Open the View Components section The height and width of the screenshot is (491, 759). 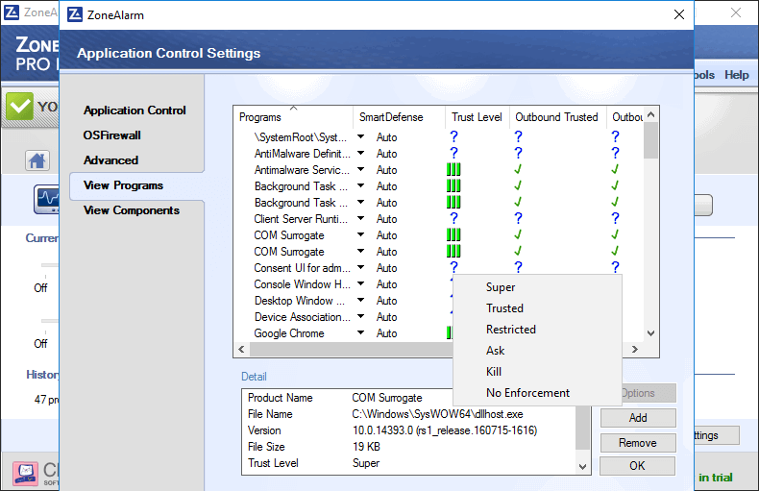pyautogui.click(x=132, y=210)
